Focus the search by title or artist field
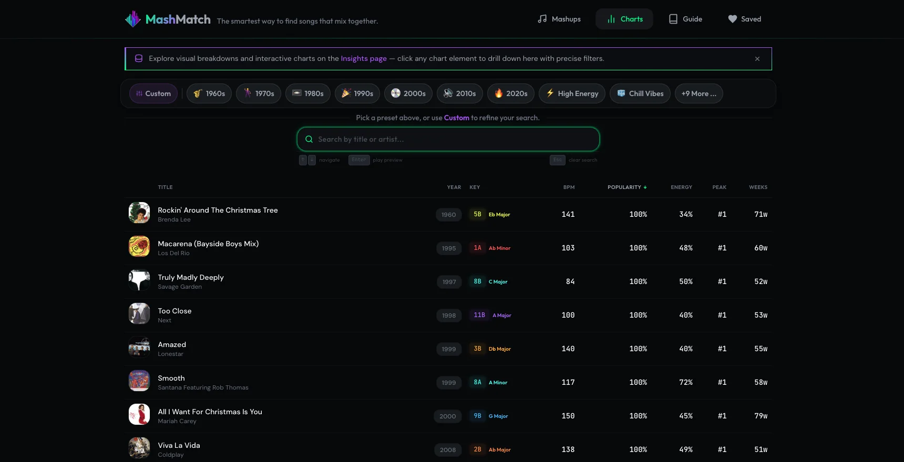Screen dimensions: 904x462 [x=448, y=139]
